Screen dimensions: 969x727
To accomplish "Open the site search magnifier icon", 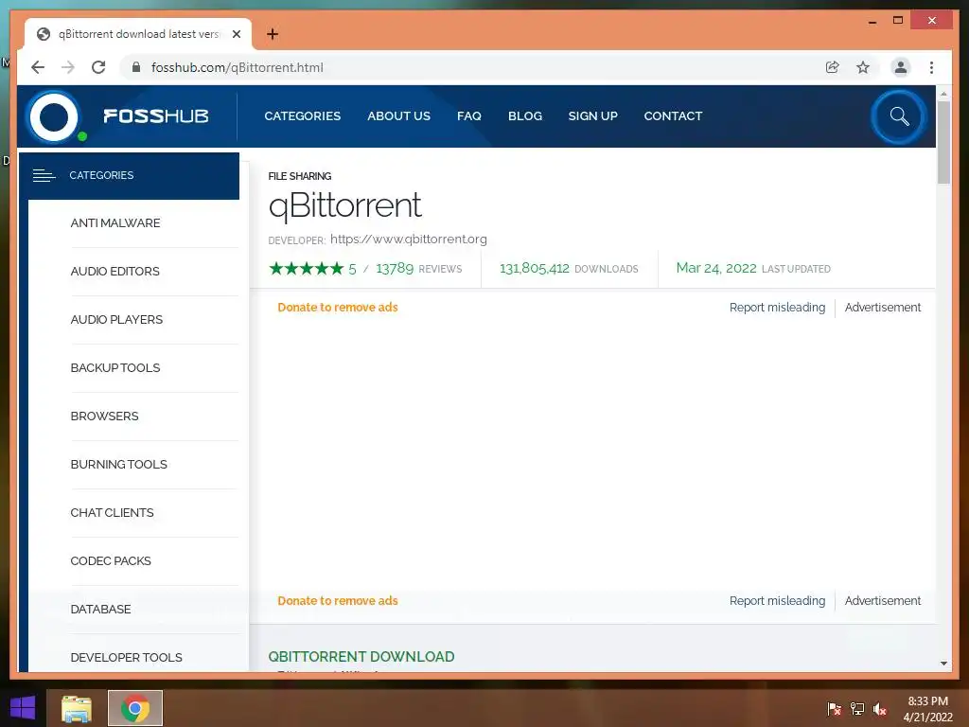I will click(x=899, y=116).
